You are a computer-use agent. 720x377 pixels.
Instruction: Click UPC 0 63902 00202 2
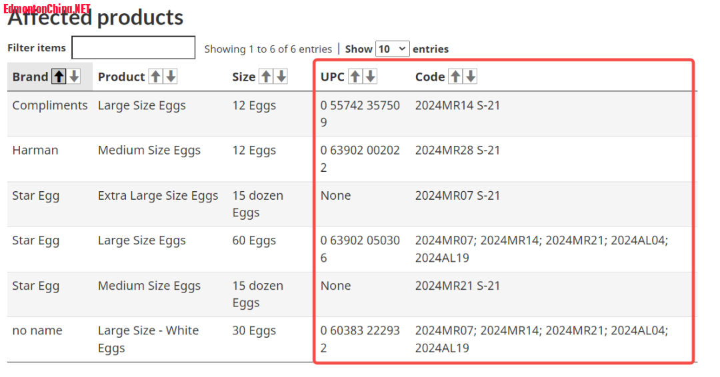pyautogui.click(x=360, y=159)
